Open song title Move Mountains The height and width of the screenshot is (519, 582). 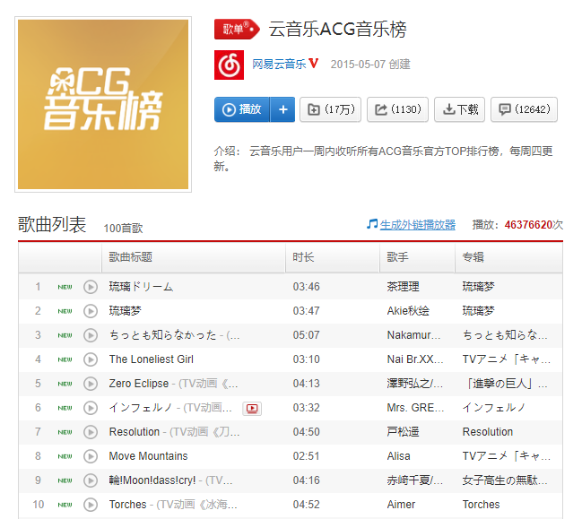click(x=148, y=456)
